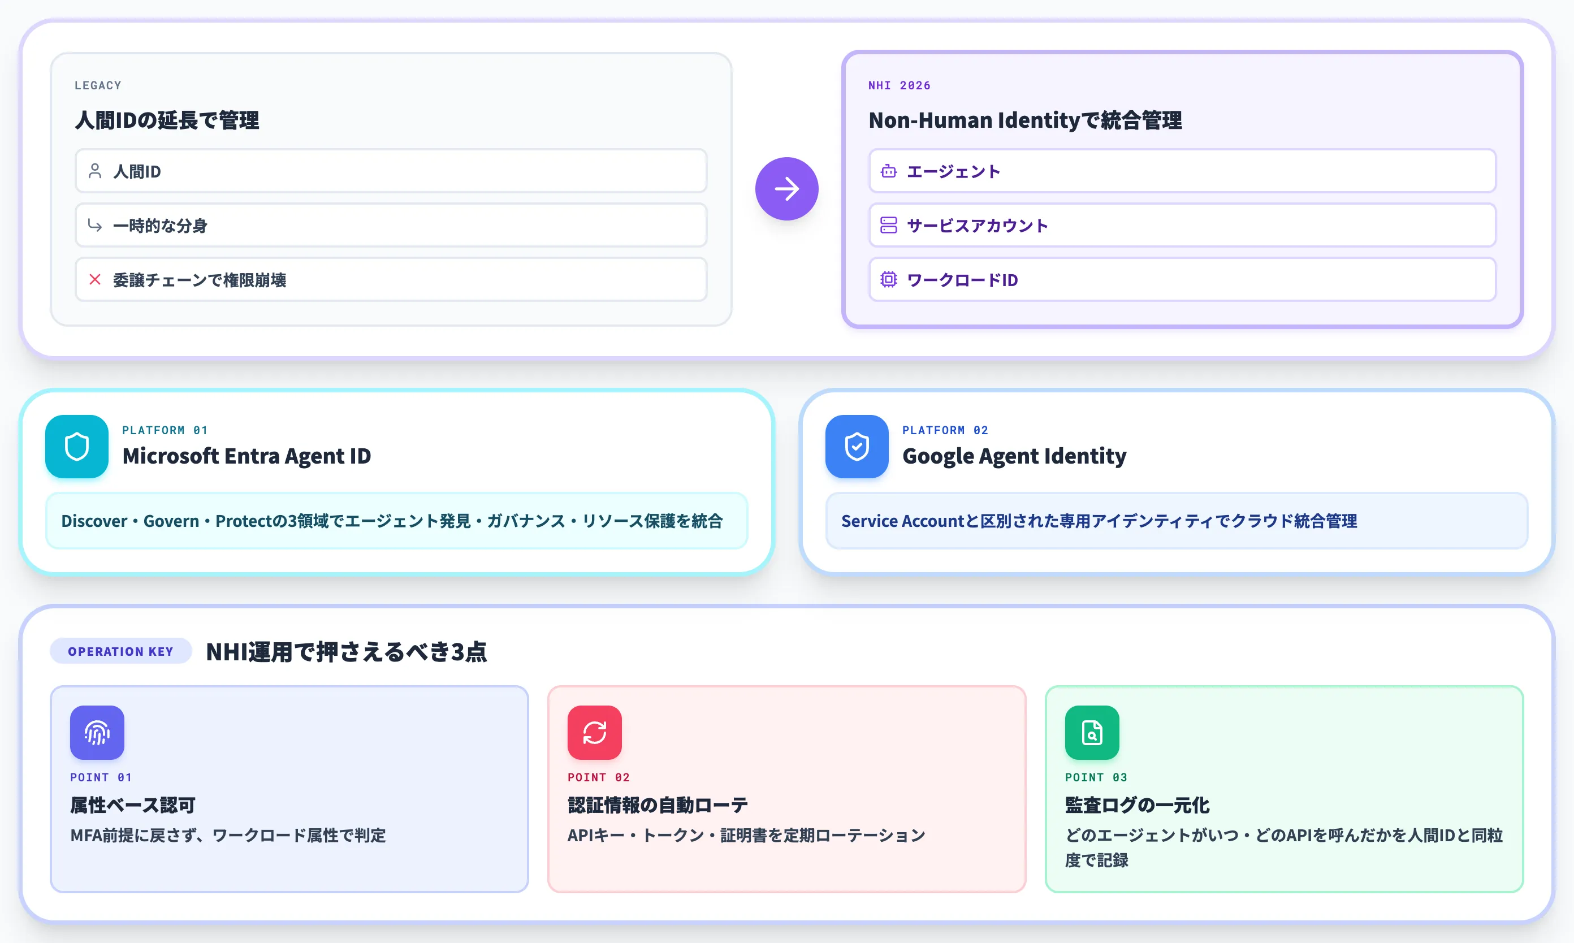Image resolution: width=1574 pixels, height=943 pixels.
Task: Select the サービスアカウント row
Action: point(1182,225)
